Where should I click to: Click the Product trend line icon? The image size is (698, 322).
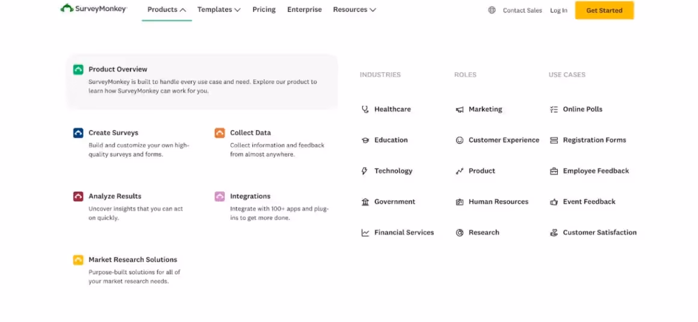tap(459, 171)
